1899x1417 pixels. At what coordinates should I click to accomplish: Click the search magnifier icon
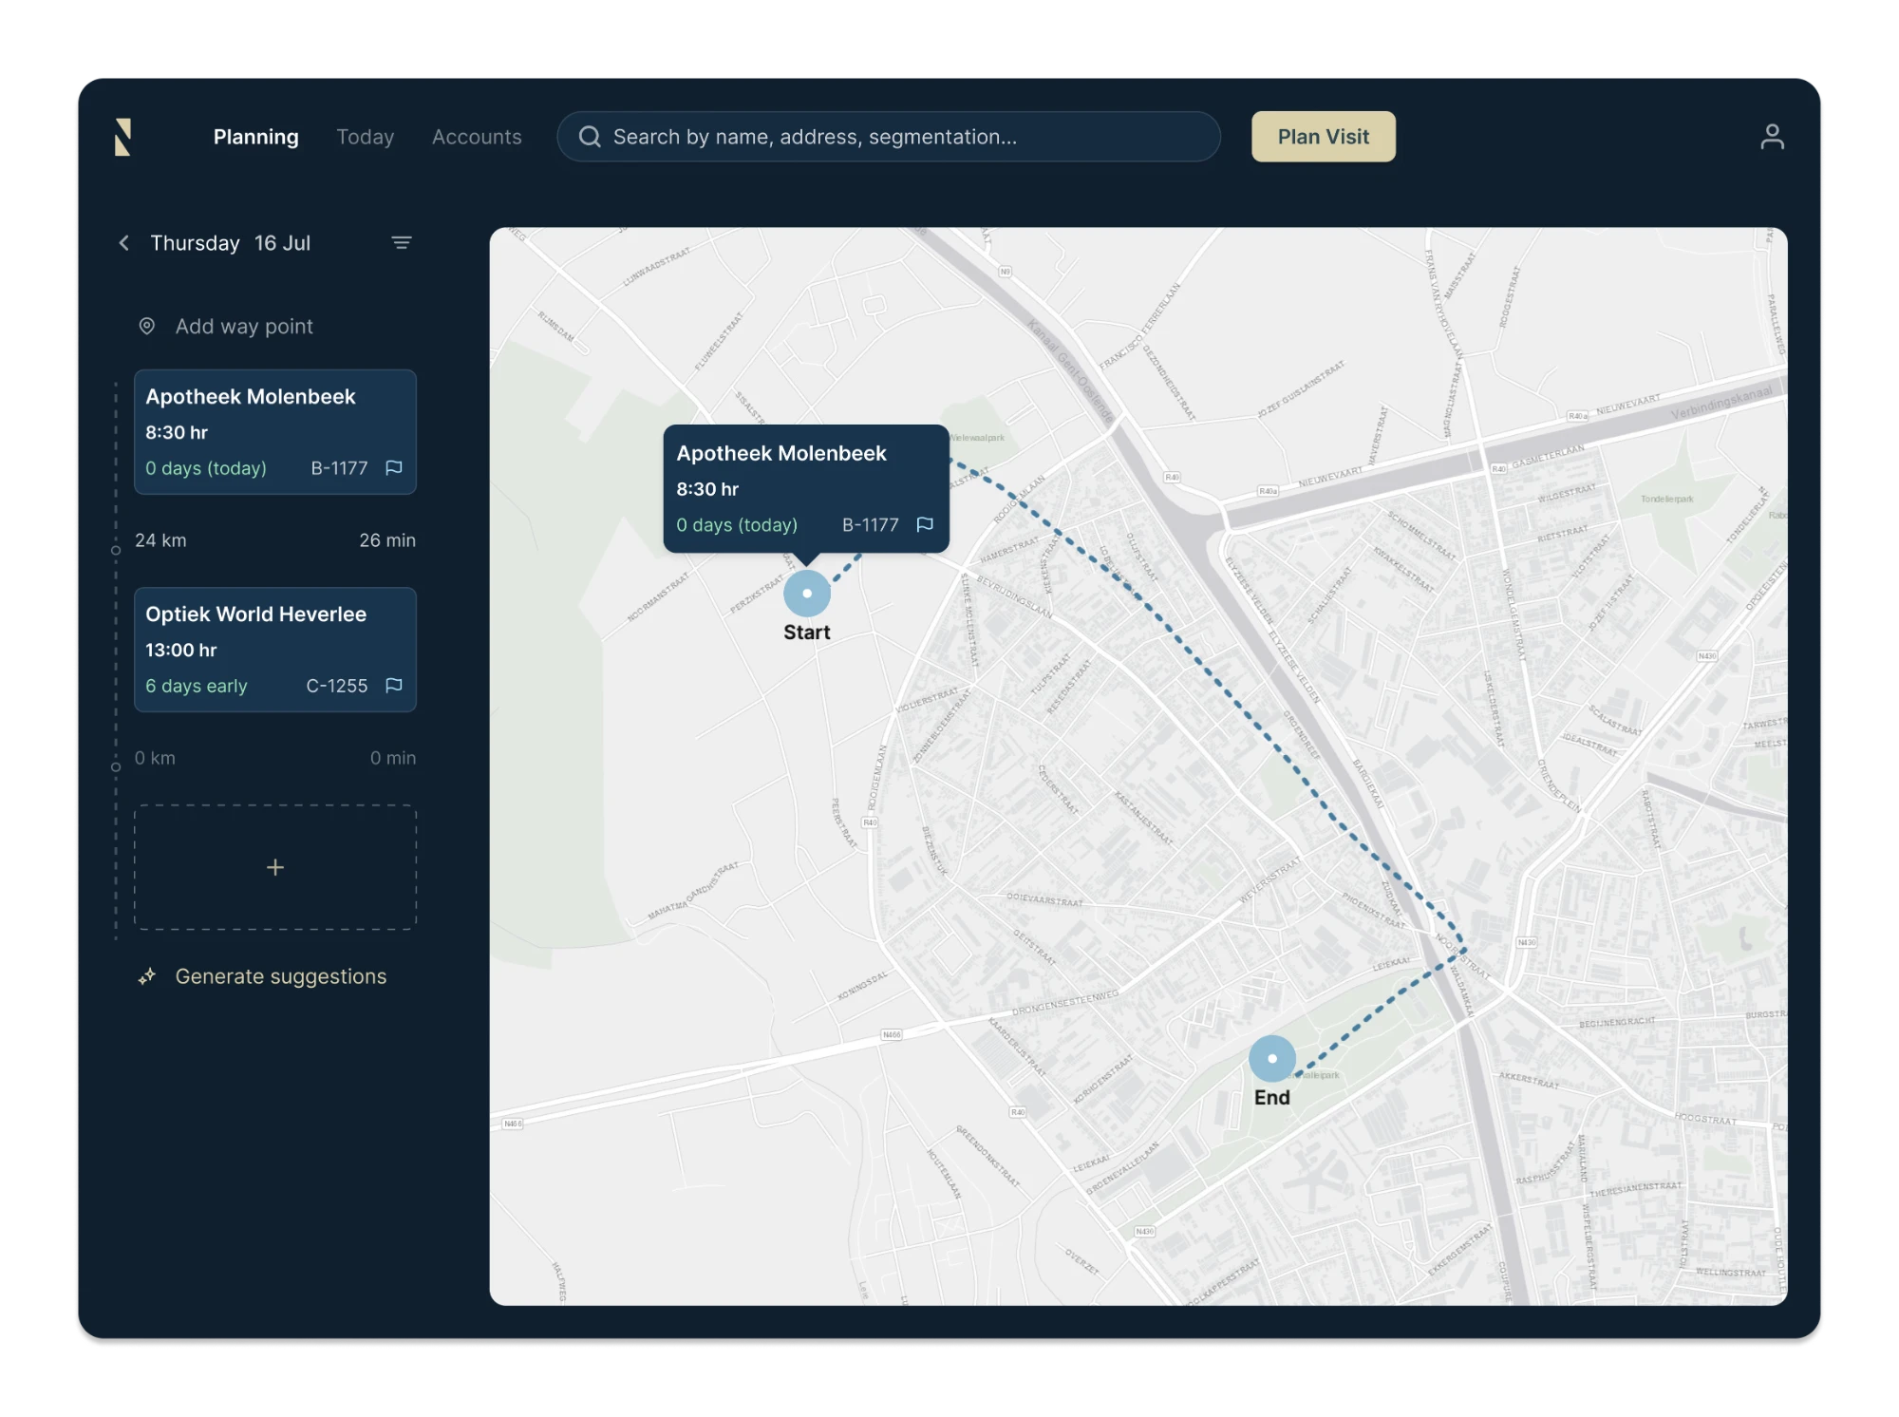pos(590,137)
